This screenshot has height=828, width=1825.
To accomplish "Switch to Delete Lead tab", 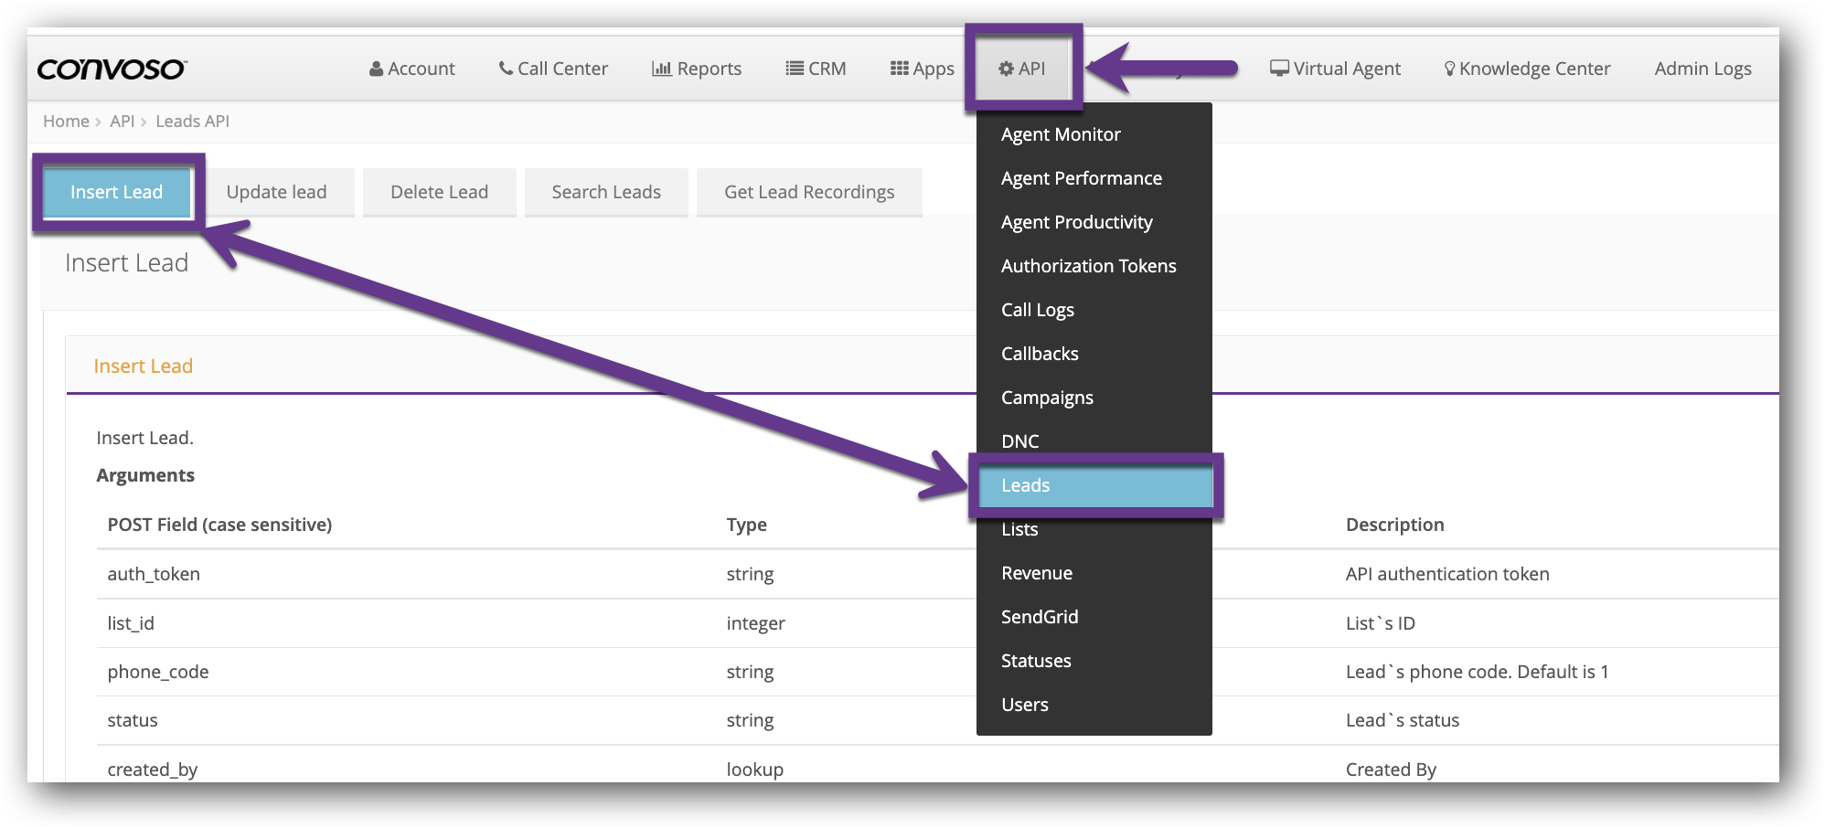I will (x=439, y=192).
